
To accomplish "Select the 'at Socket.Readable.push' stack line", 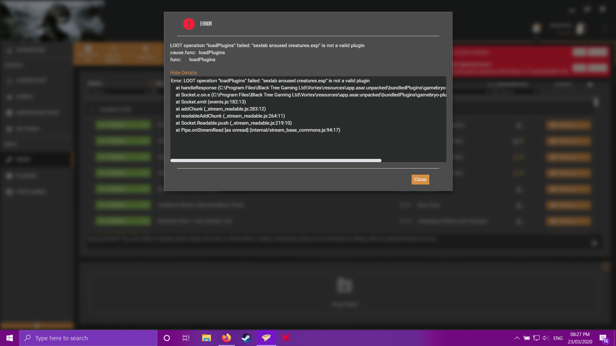I will pyautogui.click(x=234, y=123).
